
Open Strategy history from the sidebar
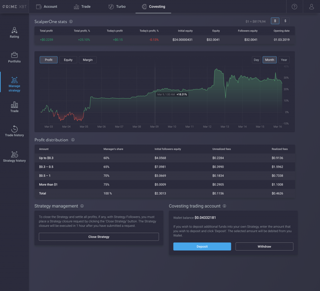tap(14, 156)
